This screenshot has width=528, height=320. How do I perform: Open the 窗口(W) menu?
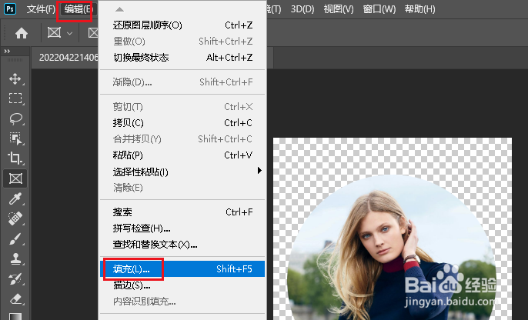[x=379, y=9]
